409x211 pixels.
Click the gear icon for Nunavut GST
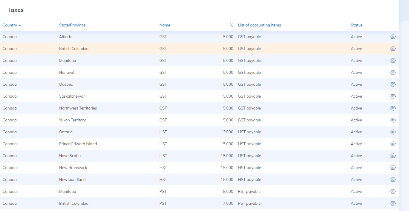(393, 73)
